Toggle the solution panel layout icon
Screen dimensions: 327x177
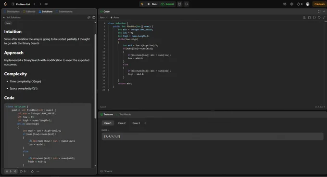tap(94, 17)
